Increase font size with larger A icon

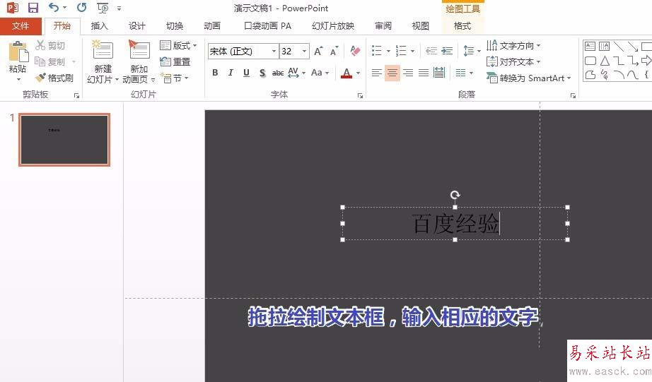click(x=318, y=51)
